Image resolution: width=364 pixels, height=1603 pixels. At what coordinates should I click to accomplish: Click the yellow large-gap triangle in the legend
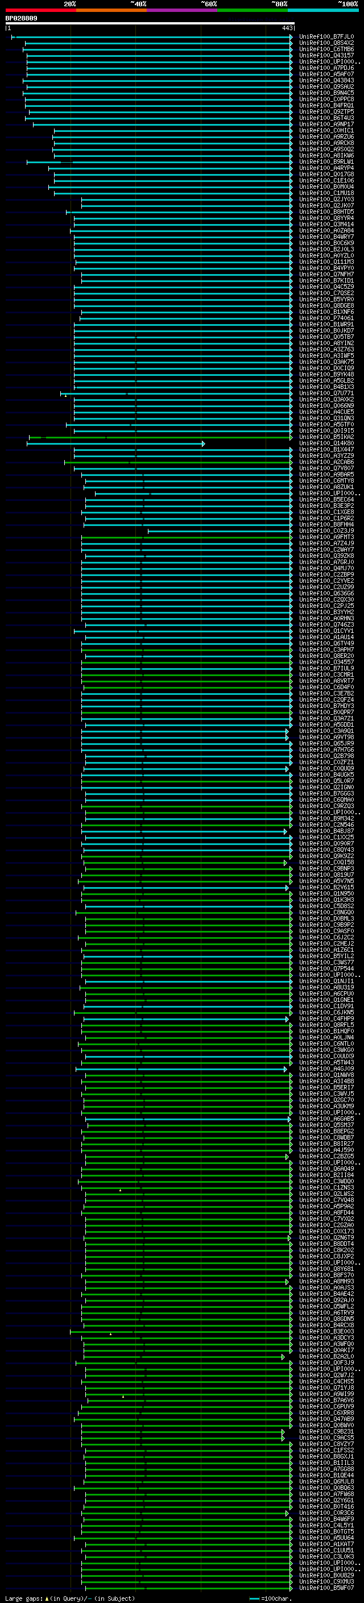click(x=47, y=1598)
